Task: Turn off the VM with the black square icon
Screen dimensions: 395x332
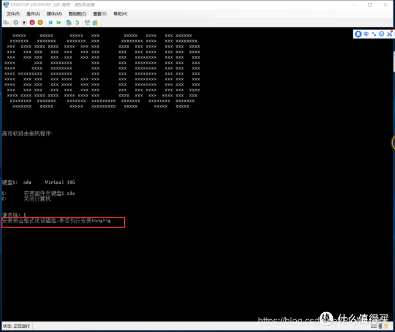Action: pos(24,23)
